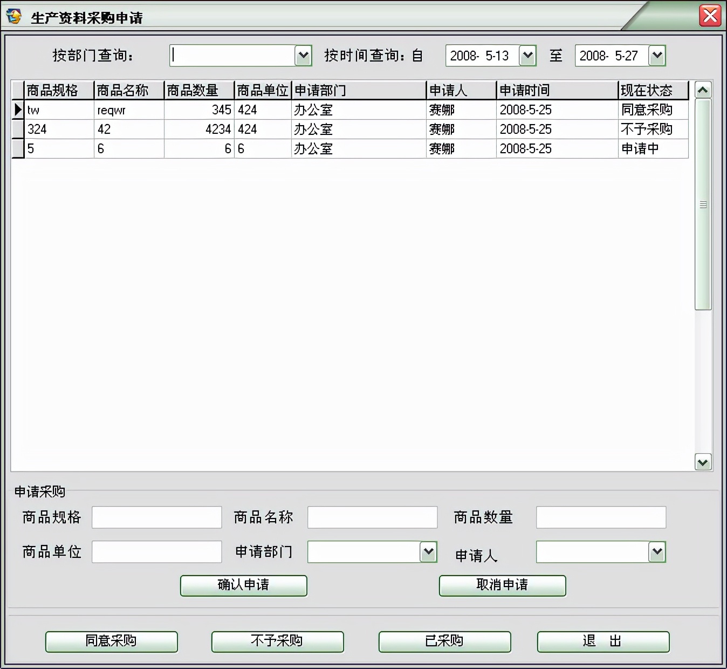
Task: Open the 按部门查询 department dropdown
Action: [304, 55]
